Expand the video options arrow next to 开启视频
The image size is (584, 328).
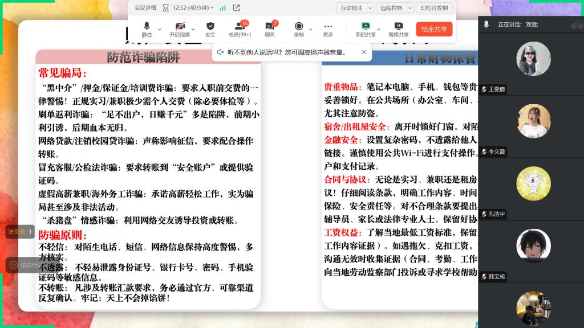[193, 29]
